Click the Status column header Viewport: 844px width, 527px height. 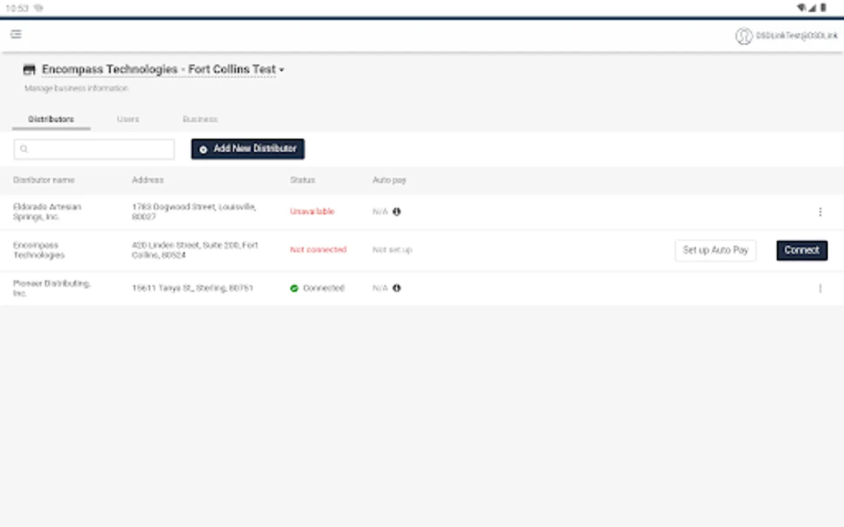click(x=302, y=180)
